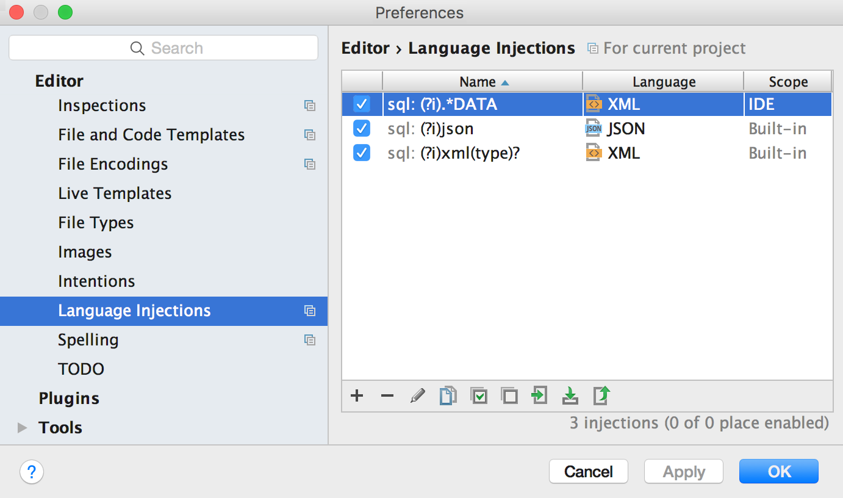Image resolution: width=843 pixels, height=498 pixels.
Task: Click the pencil edit icon
Action: 418,396
